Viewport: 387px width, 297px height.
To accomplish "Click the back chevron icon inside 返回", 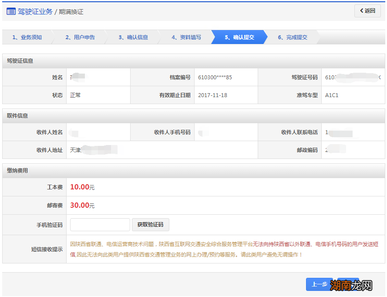I will point(361,10).
